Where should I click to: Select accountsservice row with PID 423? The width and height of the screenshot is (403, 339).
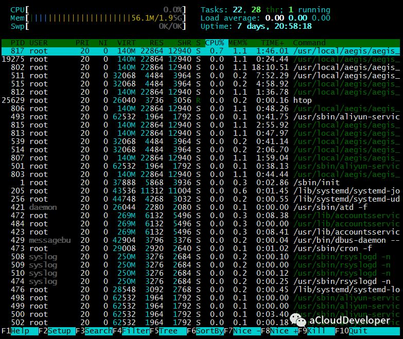click(x=201, y=232)
